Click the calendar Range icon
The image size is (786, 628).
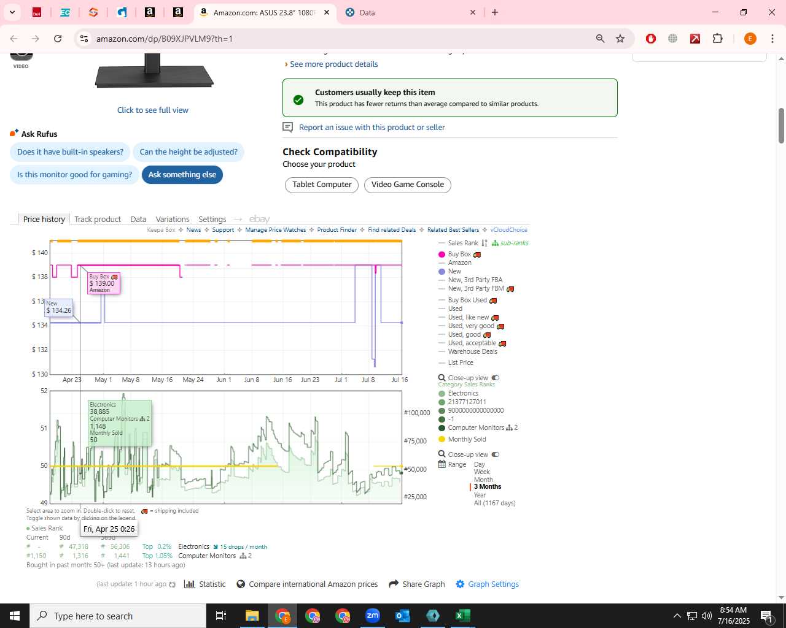[442, 464]
